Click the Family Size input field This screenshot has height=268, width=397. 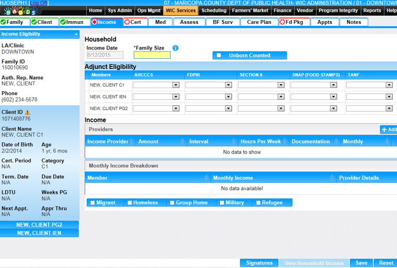(x=152, y=55)
